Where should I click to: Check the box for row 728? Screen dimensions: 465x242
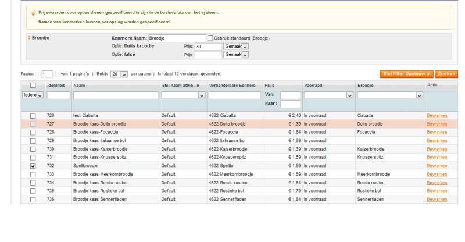point(33,133)
